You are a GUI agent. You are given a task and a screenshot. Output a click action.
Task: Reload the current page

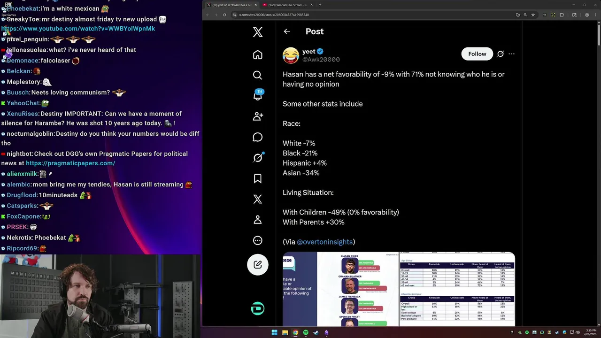click(x=224, y=15)
